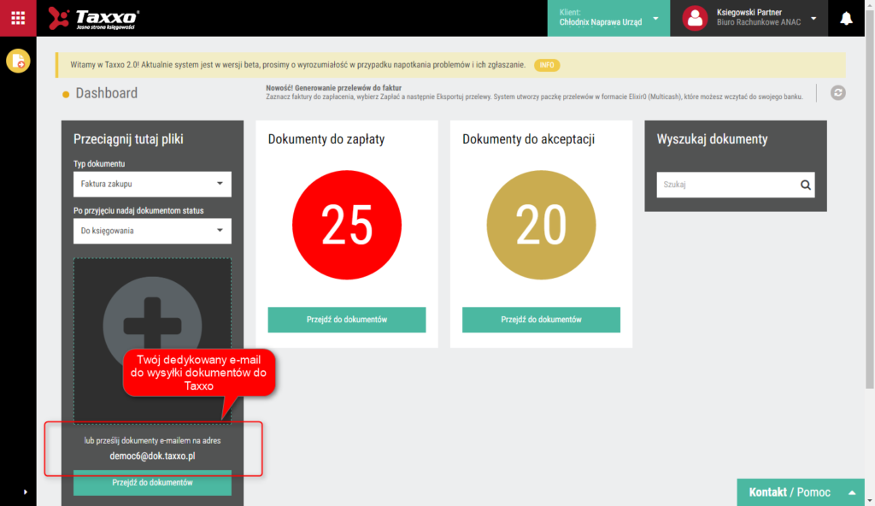Click the gold circle showing 20 documents
Viewport: 875px width, 506px height.
[x=541, y=225]
